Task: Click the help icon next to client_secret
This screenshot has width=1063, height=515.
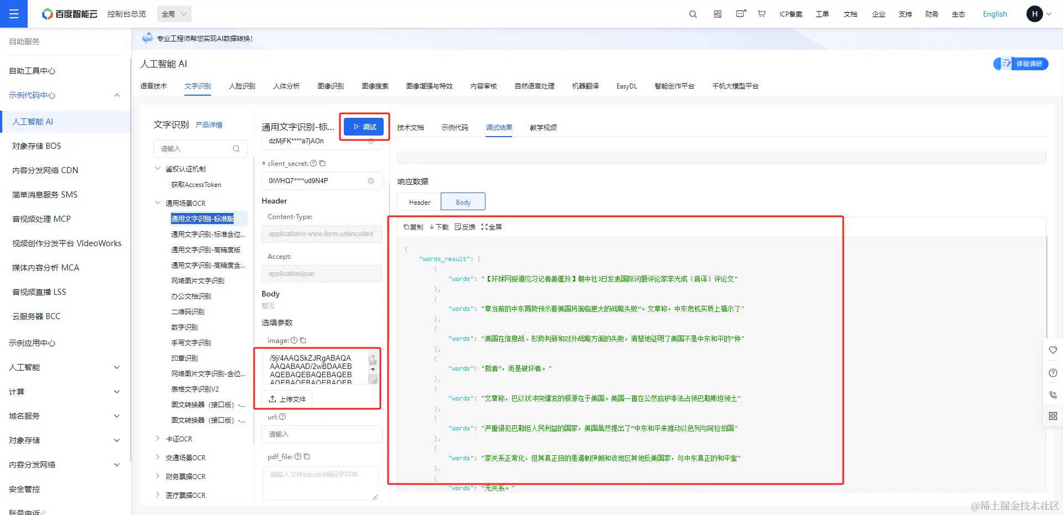Action: tap(313, 164)
